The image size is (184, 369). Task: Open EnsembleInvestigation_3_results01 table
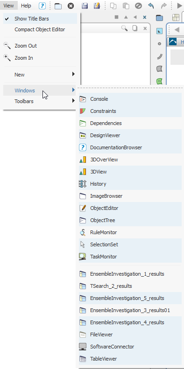point(130,310)
